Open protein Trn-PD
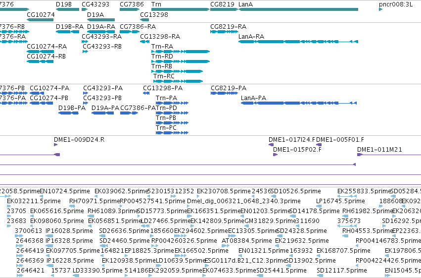 (x=166, y=108)
